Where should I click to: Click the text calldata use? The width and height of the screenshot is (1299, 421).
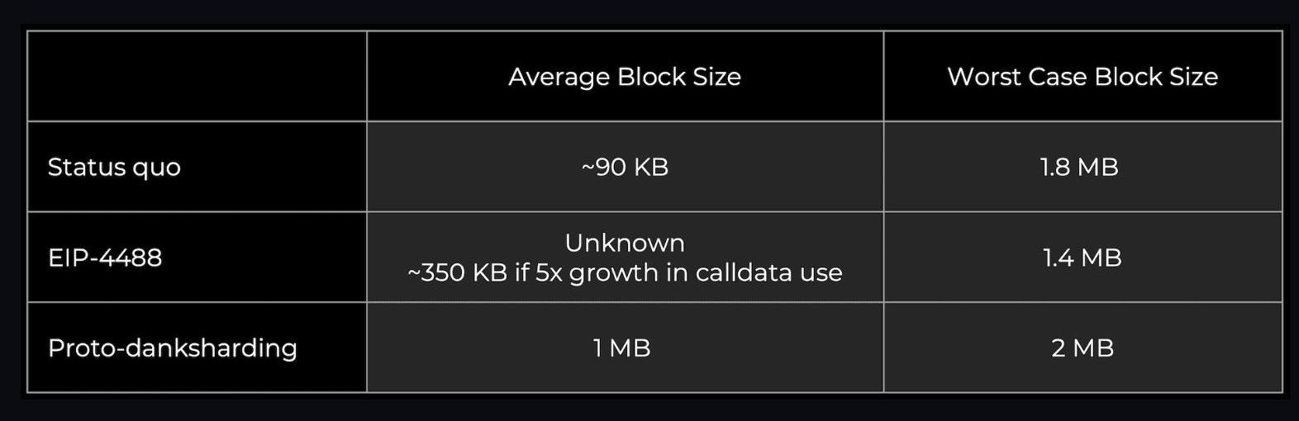point(769,272)
